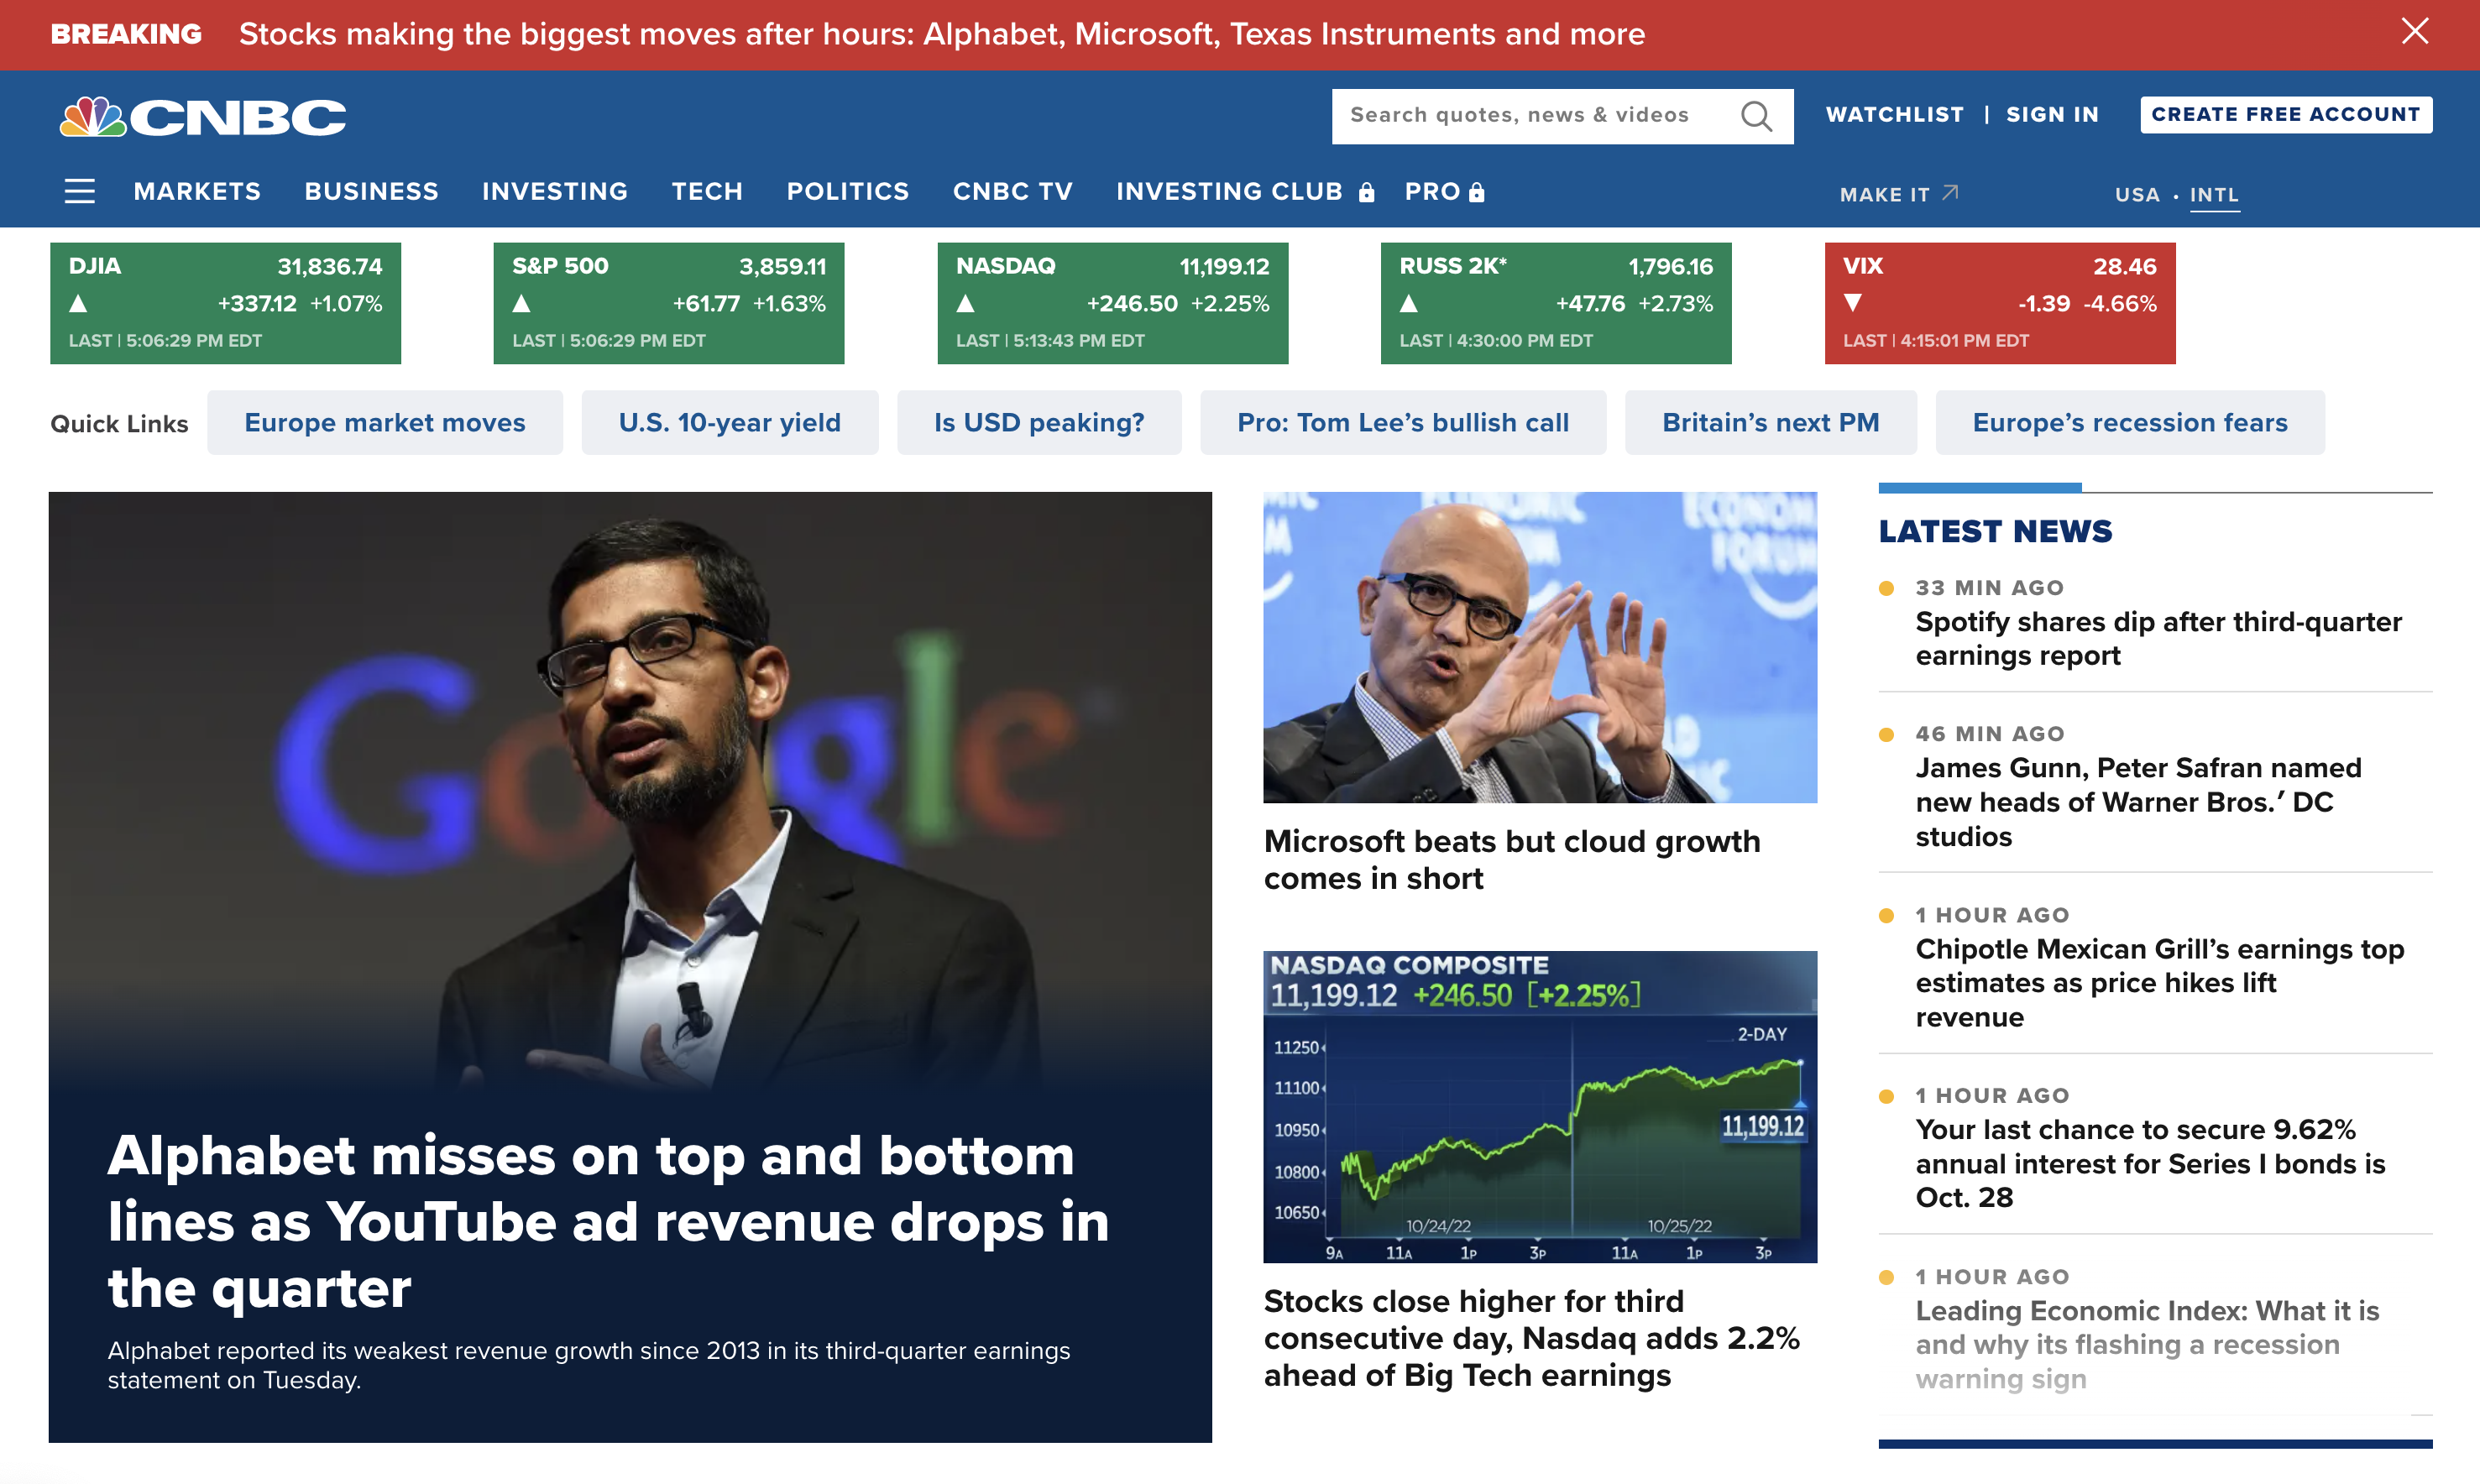Open the Watchlist link

(x=1894, y=115)
